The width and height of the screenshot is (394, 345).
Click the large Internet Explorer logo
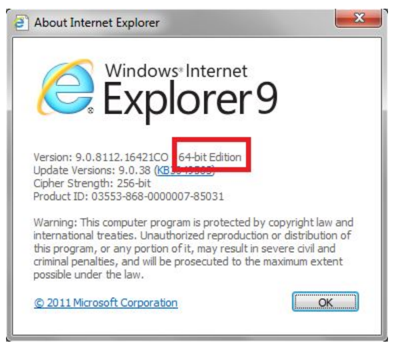[x=65, y=87]
